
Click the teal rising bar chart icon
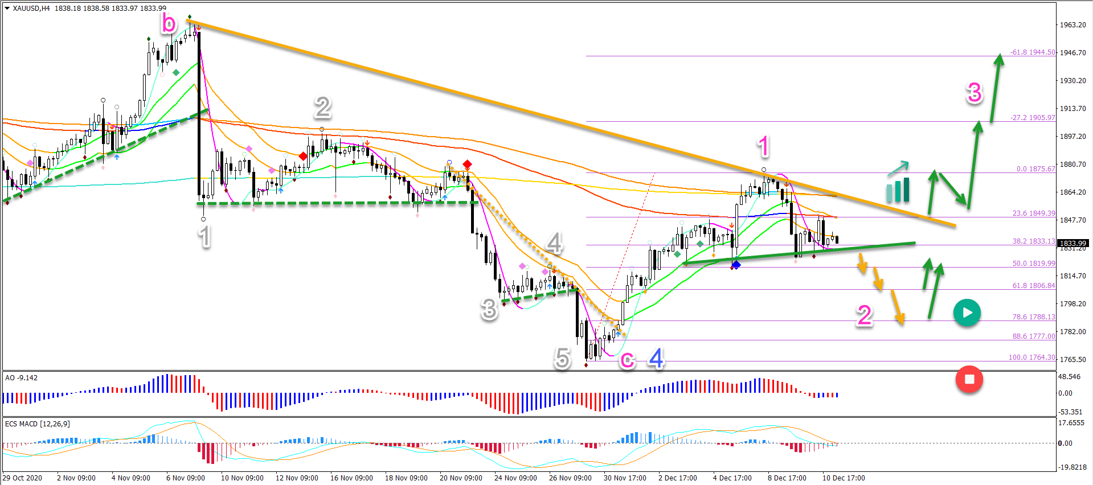[898, 183]
